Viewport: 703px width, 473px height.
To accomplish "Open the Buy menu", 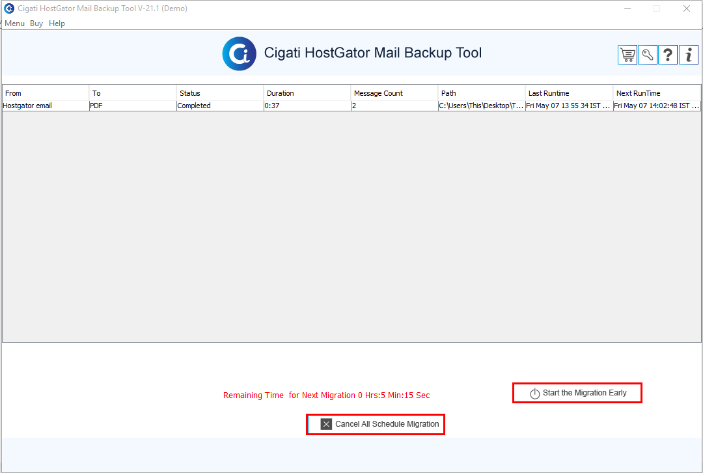I will click(x=36, y=23).
